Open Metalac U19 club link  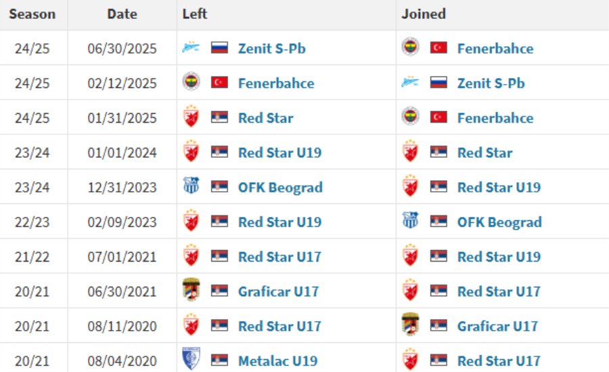pos(277,361)
